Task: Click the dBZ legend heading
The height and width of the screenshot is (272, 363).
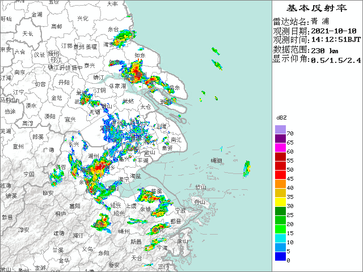Action: point(281,117)
